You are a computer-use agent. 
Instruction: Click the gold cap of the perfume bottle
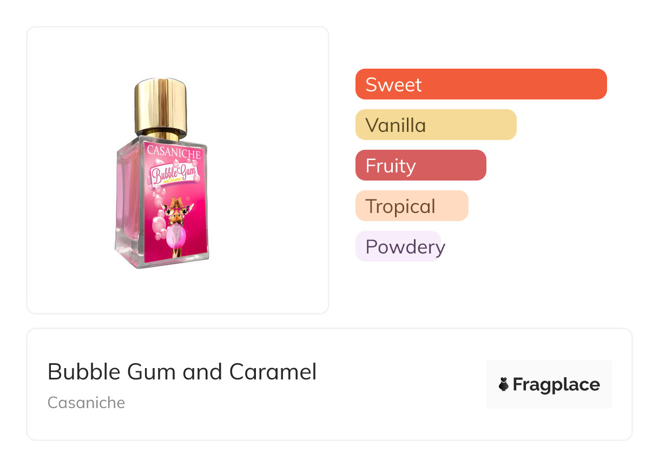(161, 105)
